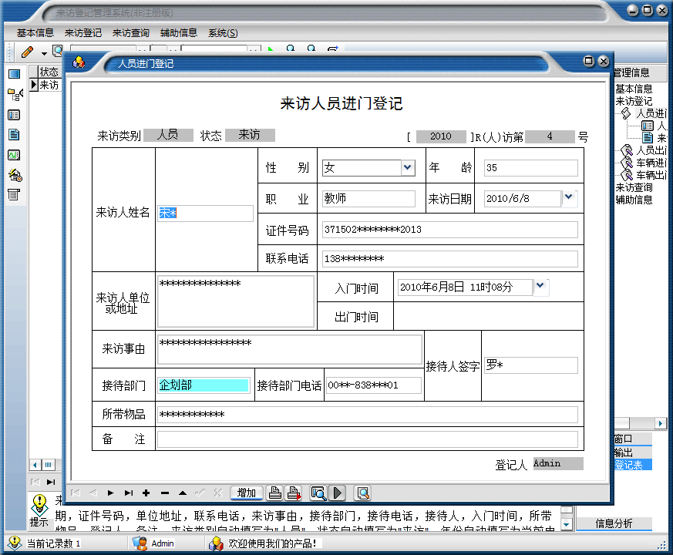
Task: Jump to the last record in dialog toolbar
Action: pos(129,493)
